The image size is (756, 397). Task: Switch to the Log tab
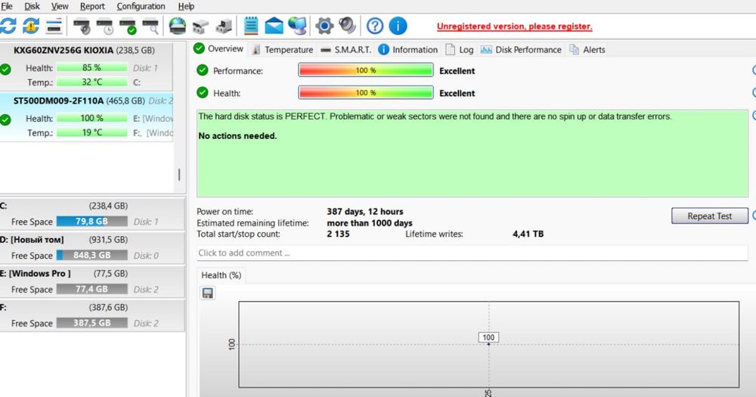click(x=460, y=49)
